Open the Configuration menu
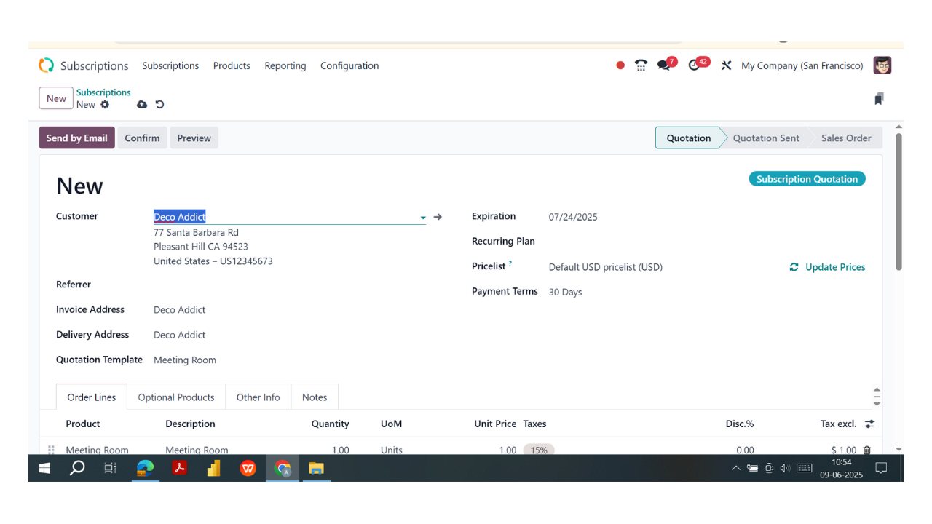Screen dimensions: 932x524 349,65
